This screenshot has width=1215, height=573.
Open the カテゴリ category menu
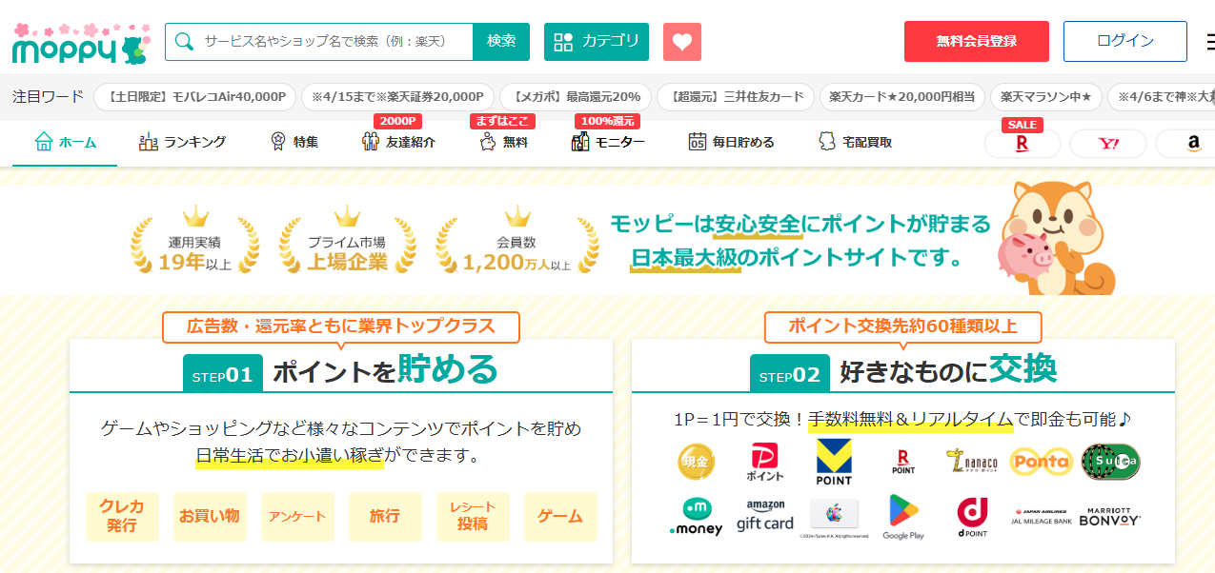click(x=597, y=41)
